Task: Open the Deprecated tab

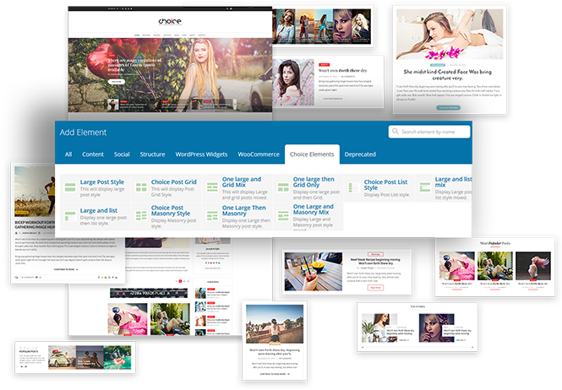Action: (360, 154)
